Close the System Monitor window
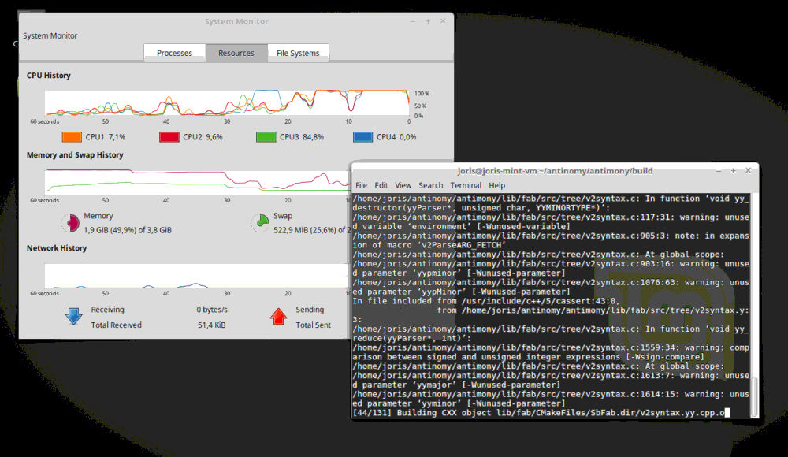 point(443,21)
